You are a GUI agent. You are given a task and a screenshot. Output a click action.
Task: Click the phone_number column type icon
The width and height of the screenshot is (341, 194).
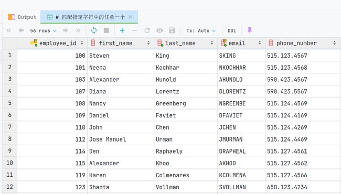click(271, 43)
